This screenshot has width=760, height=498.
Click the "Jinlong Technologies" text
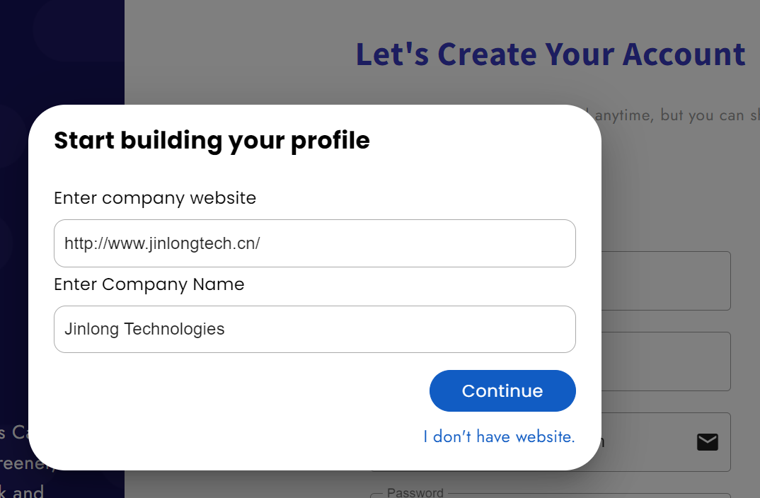[x=144, y=329]
